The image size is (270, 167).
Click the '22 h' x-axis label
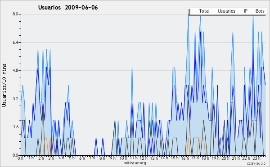246,158
